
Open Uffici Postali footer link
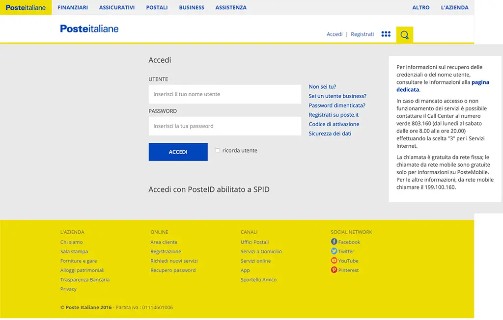(255, 242)
